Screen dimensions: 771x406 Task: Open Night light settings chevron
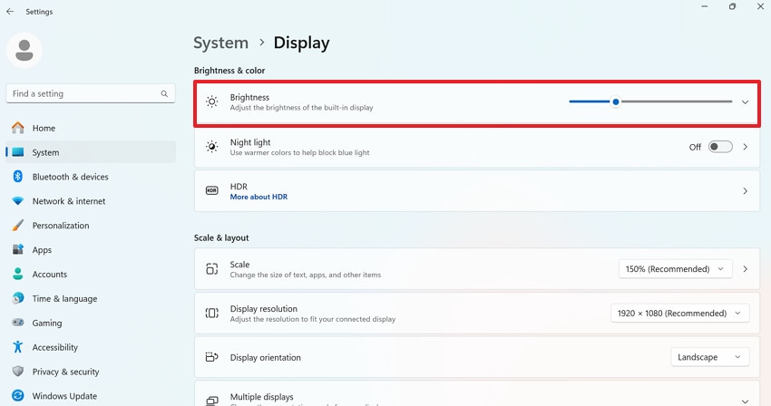(x=745, y=147)
